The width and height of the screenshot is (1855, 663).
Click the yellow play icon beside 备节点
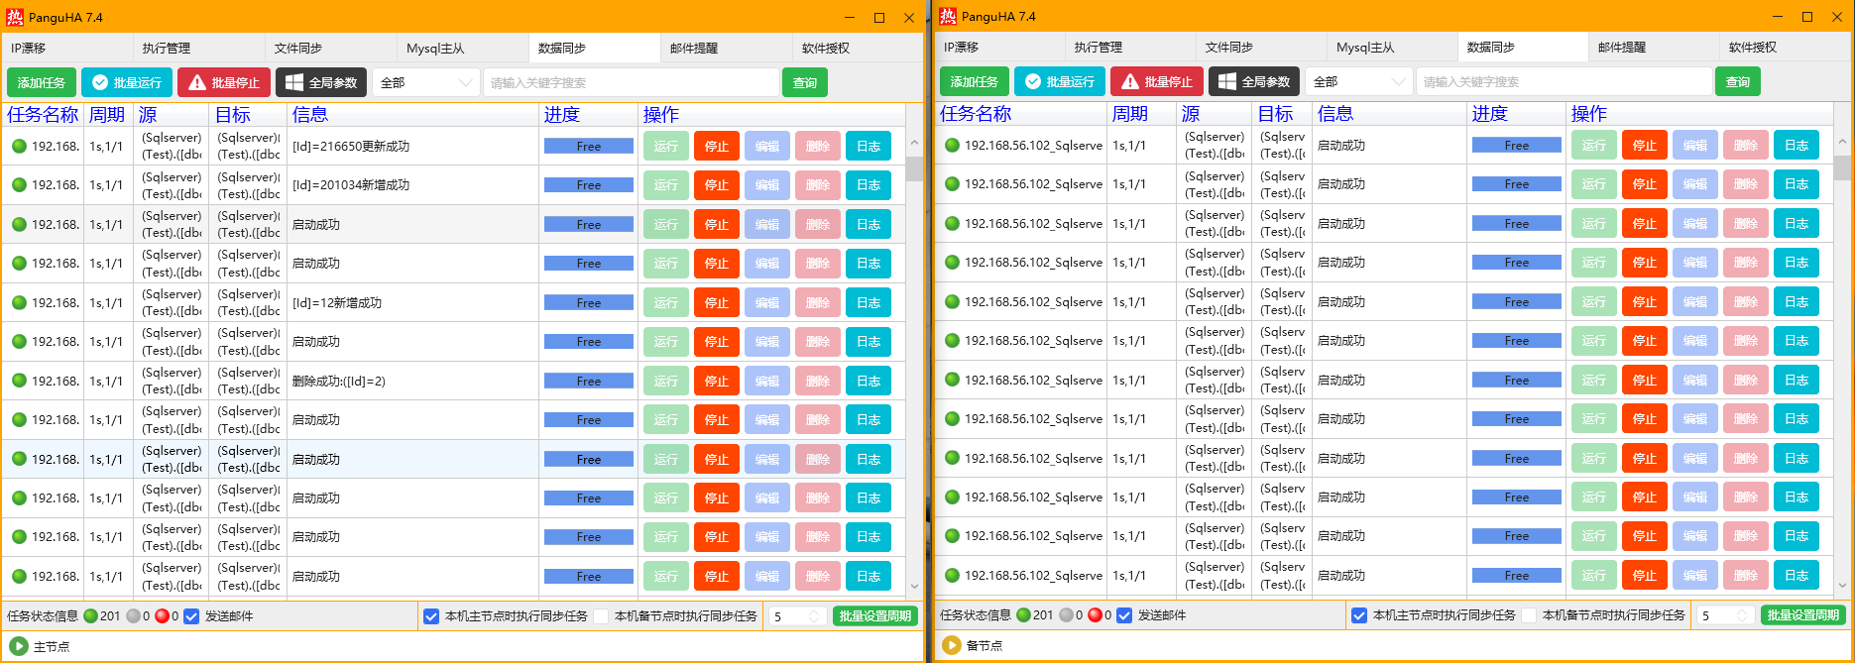(x=951, y=645)
